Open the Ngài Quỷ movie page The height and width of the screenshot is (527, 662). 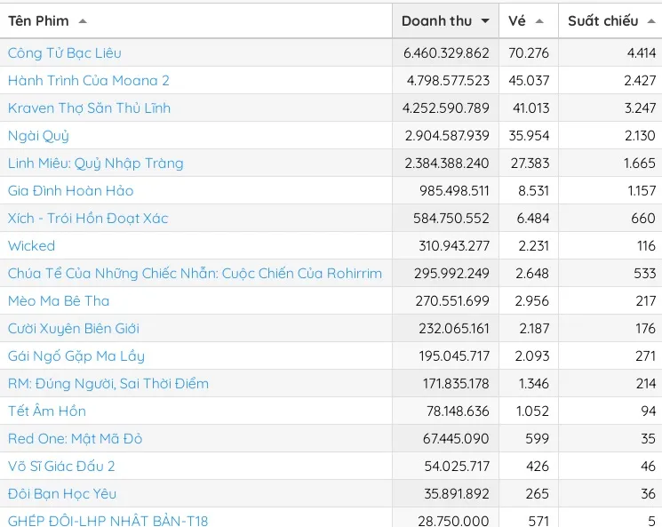pos(38,136)
